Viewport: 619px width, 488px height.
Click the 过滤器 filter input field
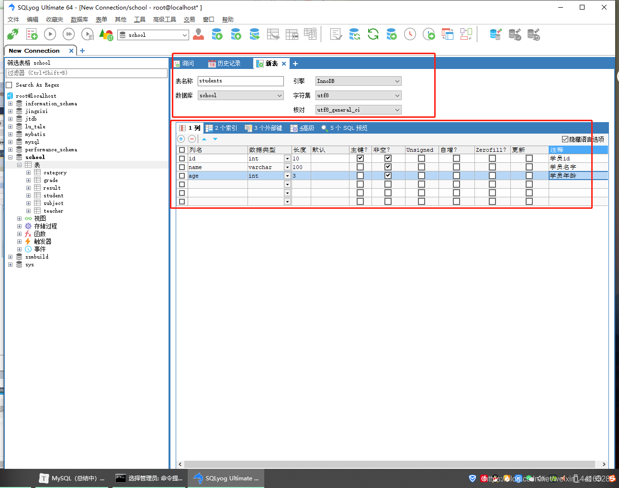[87, 73]
